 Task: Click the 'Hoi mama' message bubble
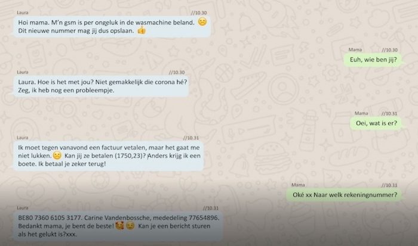pos(112,27)
